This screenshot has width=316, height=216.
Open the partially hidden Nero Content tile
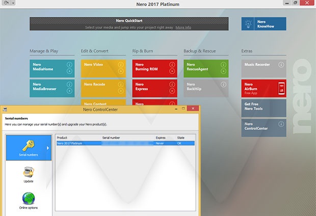click(x=103, y=102)
